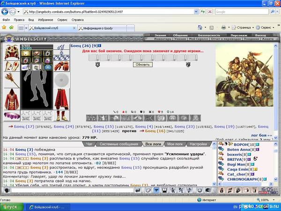The image size is (281, 211).
Task: Open the Системные сообщения tab
Action: click(x=119, y=144)
